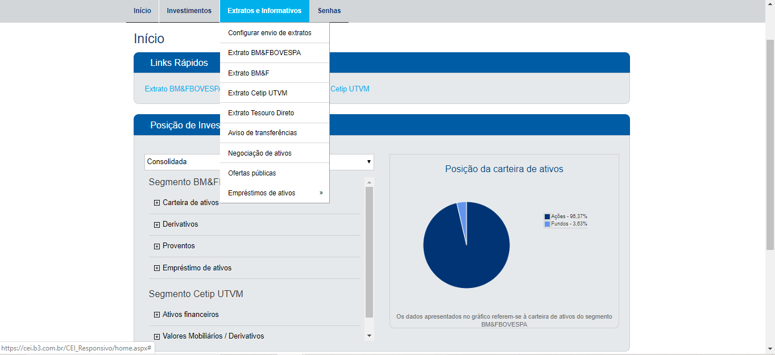
Task: Click the Segmento Cetip UTVM heading
Action: (x=196, y=294)
